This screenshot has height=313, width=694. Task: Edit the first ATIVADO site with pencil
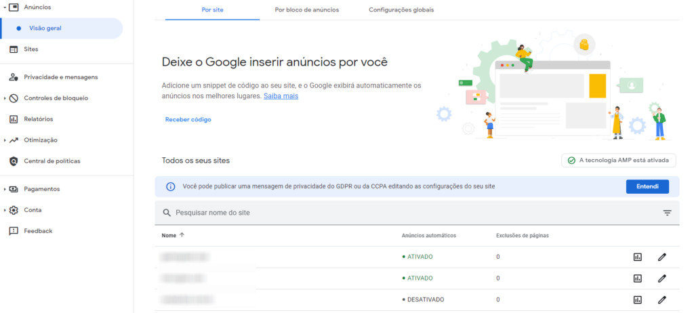pos(662,257)
